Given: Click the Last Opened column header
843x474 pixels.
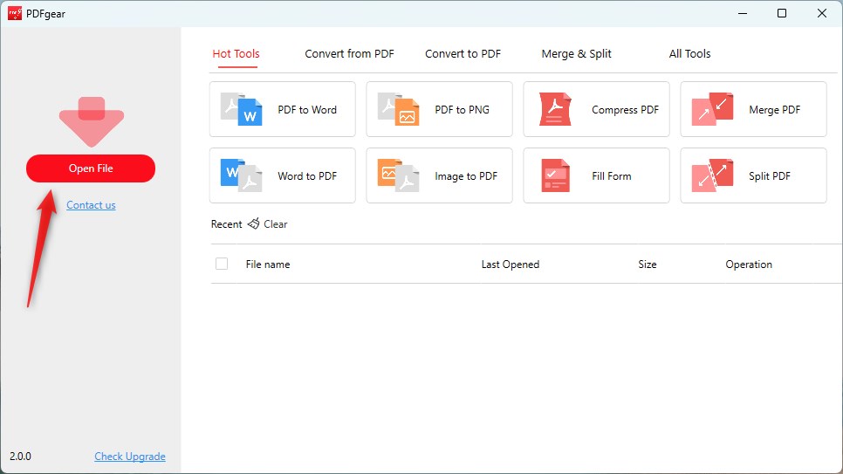Looking at the screenshot, I should 510,264.
